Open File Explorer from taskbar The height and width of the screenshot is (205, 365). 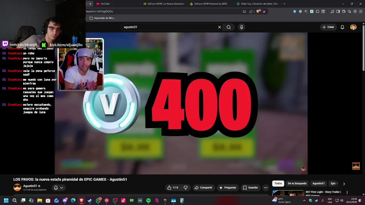click(40, 200)
